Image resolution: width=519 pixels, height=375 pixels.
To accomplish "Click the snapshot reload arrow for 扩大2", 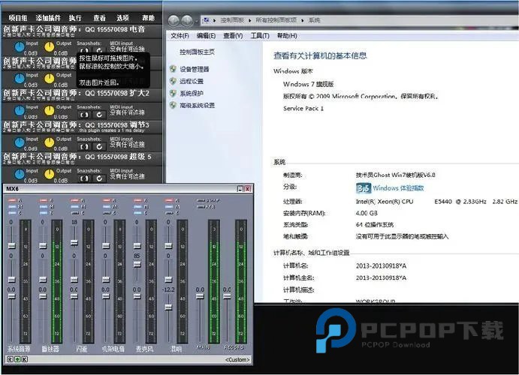I will coord(99,115).
